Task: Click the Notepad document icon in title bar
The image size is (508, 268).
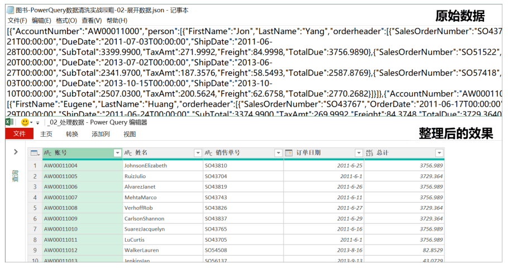Action: (11, 10)
